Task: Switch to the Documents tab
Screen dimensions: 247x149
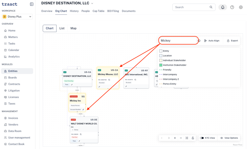Action: point(129,11)
